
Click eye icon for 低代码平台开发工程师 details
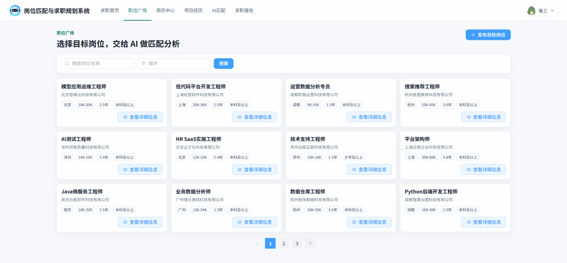pos(240,117)
